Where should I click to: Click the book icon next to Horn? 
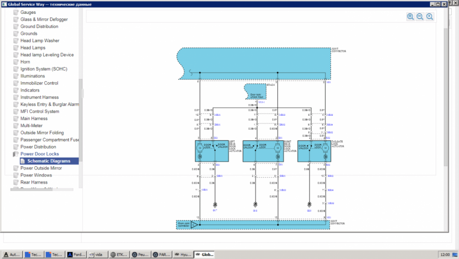[16, 62]
